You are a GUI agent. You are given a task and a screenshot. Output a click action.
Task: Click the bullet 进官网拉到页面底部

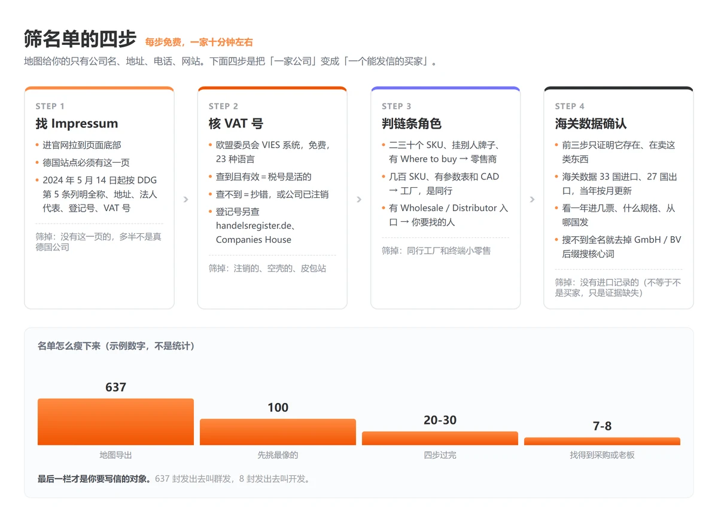(x=82, y=145)
